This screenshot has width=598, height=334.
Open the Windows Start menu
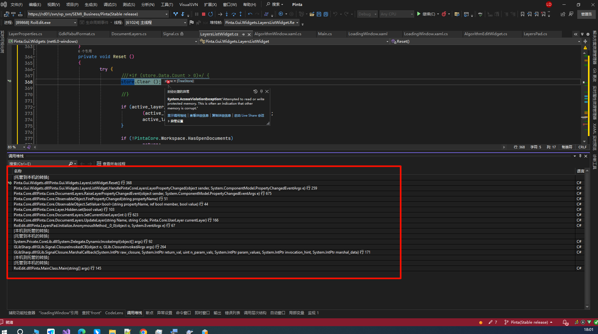(5, 331)
